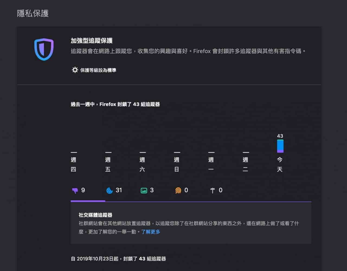The width and height of the screenshot is (347, 271).
Task: Click the 週二 day label
Action: click(246, 164)
